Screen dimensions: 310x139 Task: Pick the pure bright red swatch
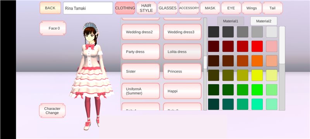(x=257, y=46)
